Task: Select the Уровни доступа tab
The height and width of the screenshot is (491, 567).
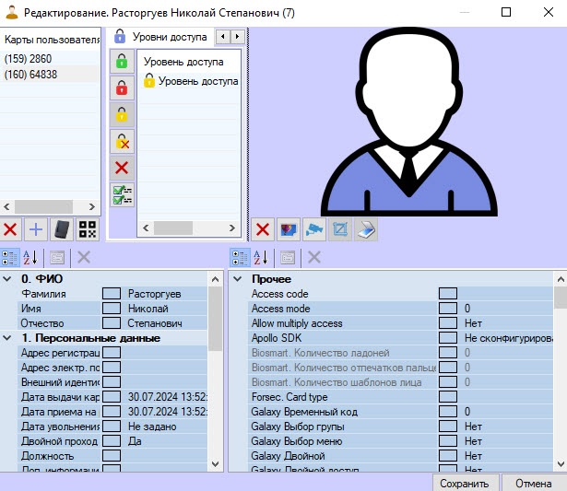Action: [x=161, y=36]
